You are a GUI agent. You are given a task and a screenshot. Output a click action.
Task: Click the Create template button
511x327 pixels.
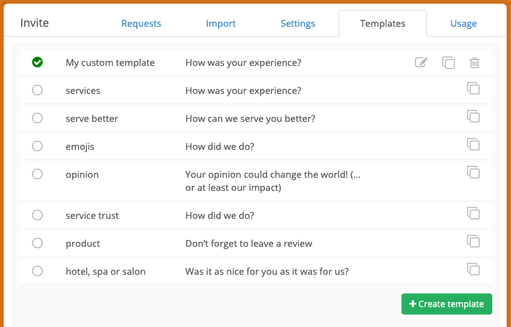447,304
